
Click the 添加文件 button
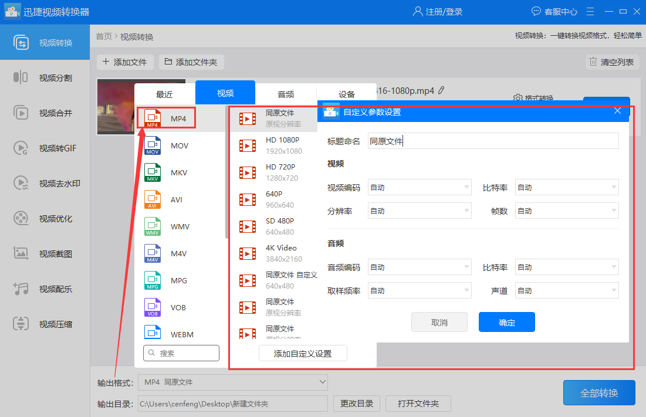(x=125, y=62)
